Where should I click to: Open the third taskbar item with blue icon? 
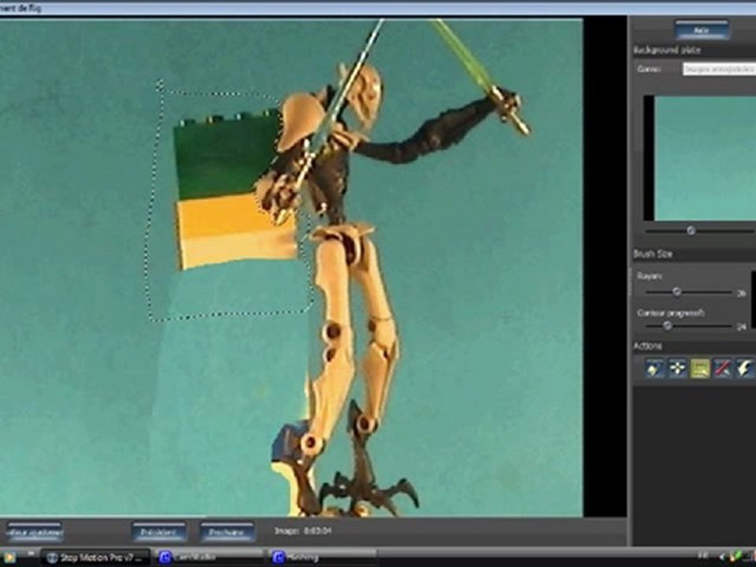322,558
